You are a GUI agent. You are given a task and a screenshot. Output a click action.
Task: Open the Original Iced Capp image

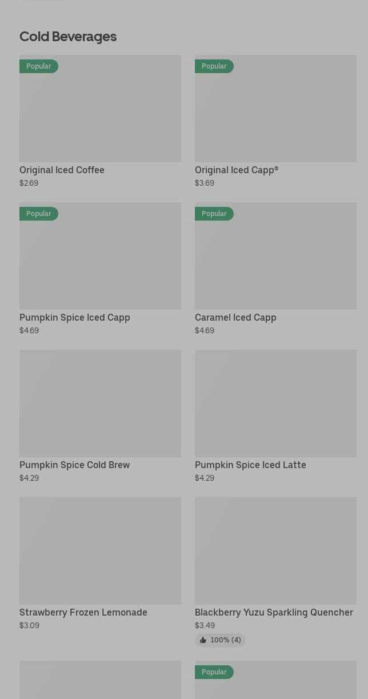[x=275, y=114]
